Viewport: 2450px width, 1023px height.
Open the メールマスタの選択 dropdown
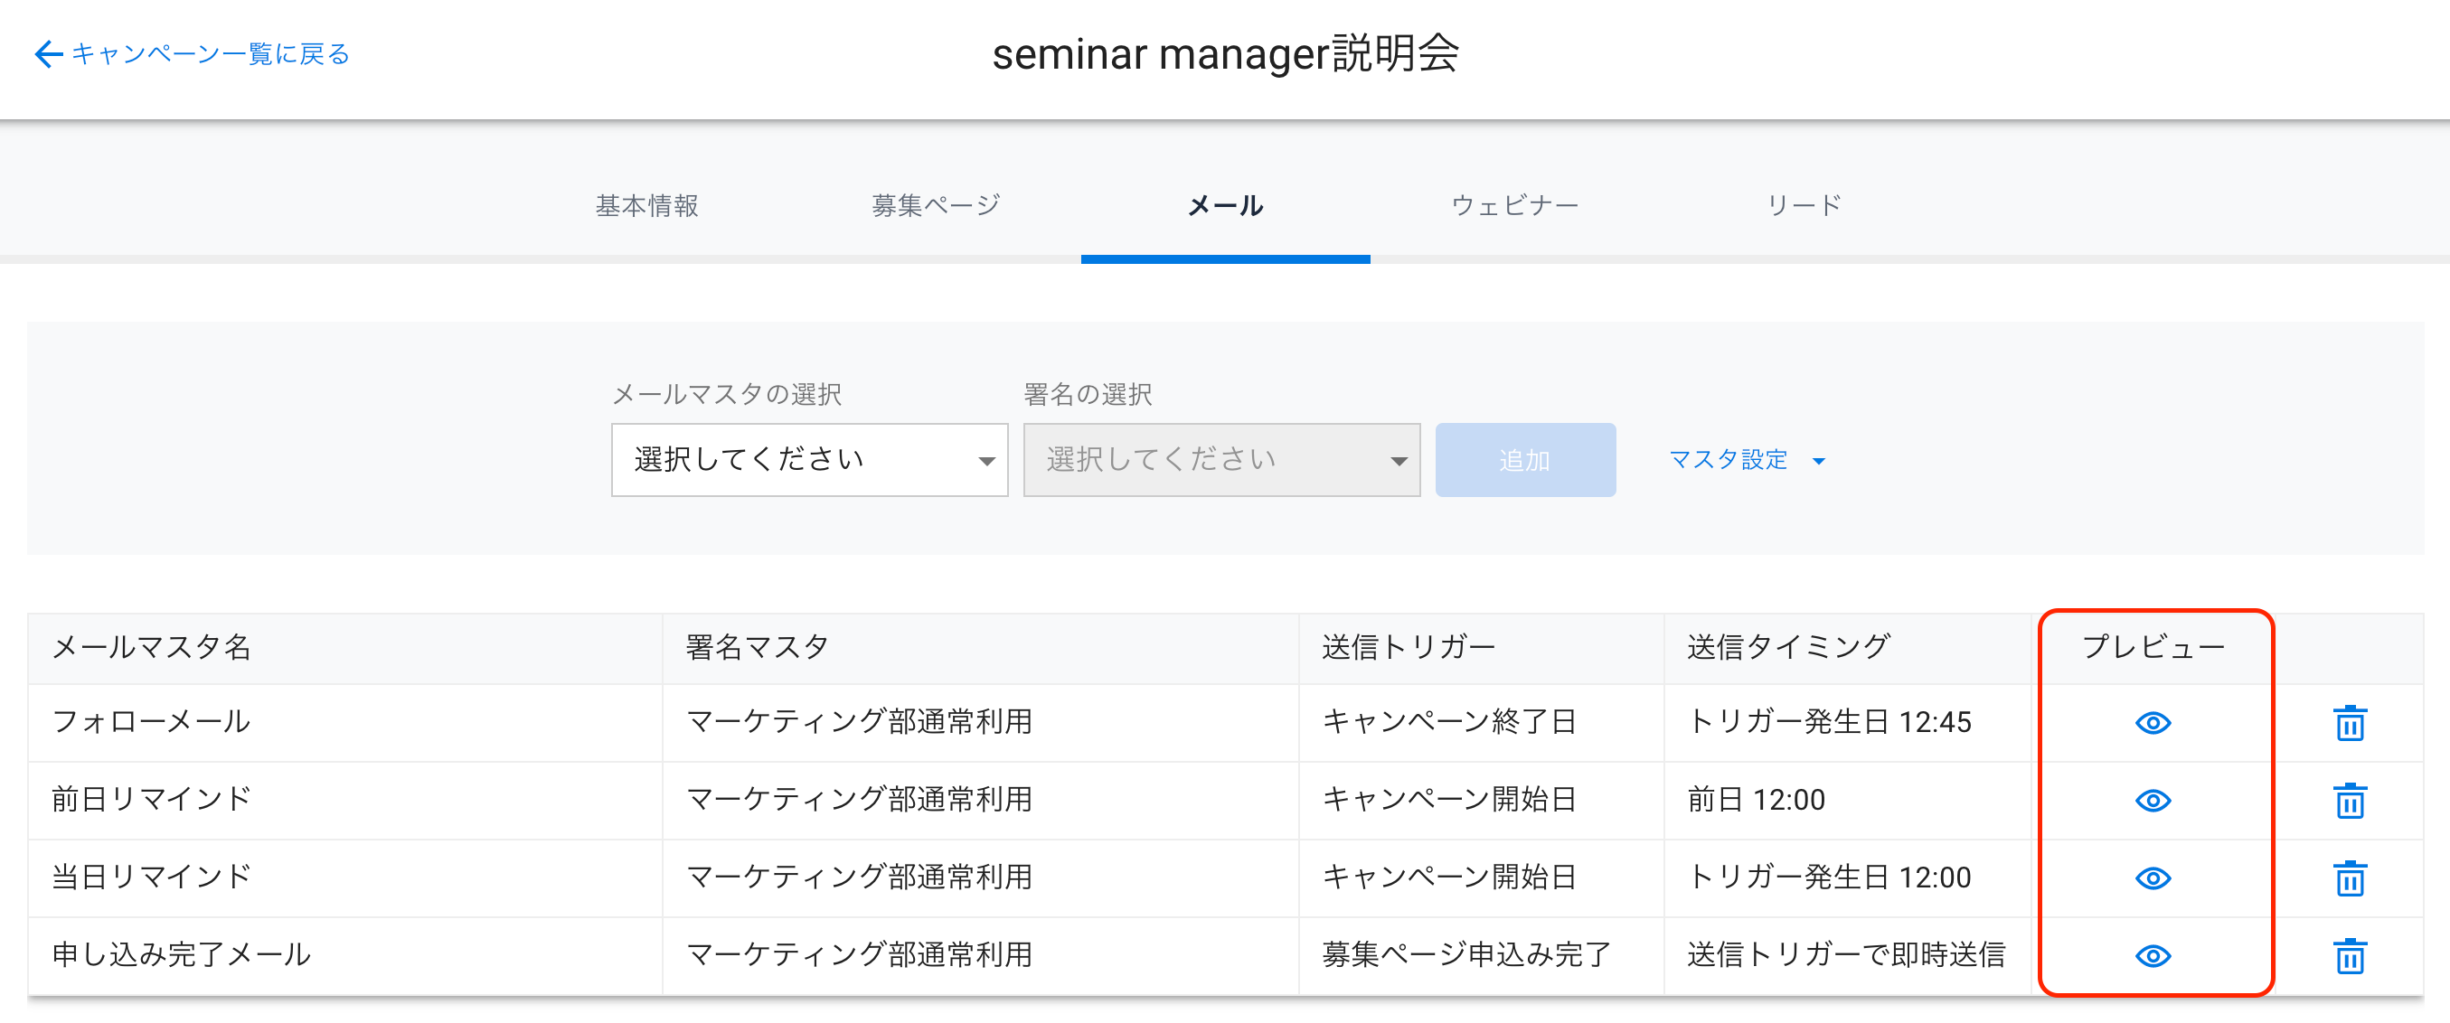(x=809, y=460)
